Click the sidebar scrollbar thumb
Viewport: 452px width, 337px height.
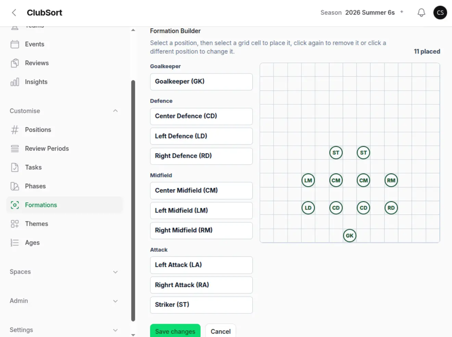[x=133, y=201]
